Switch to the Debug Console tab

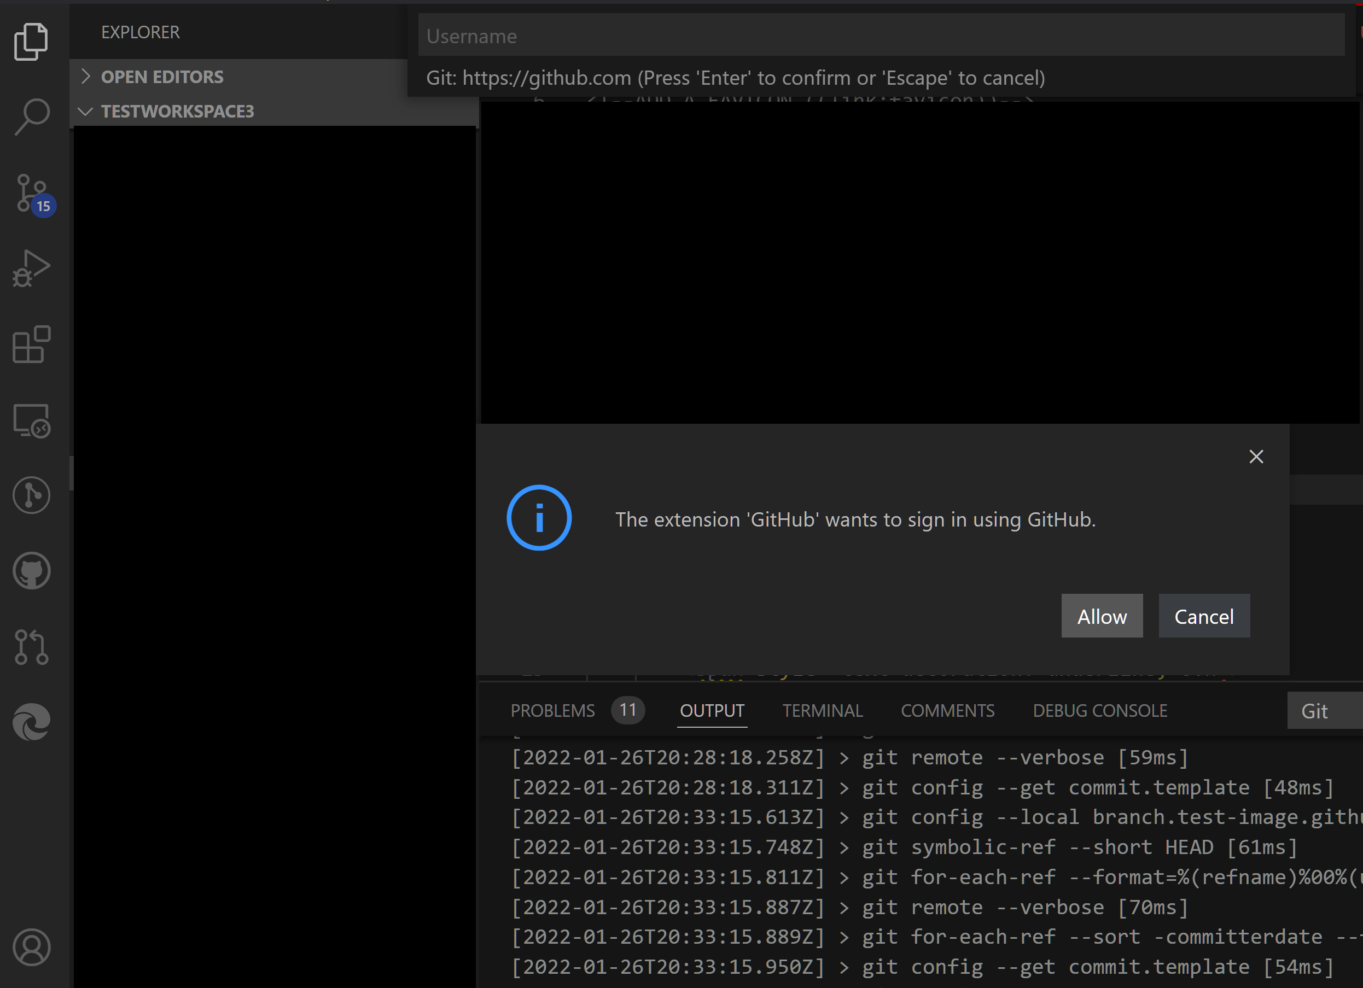click(x=1100, y=711)
